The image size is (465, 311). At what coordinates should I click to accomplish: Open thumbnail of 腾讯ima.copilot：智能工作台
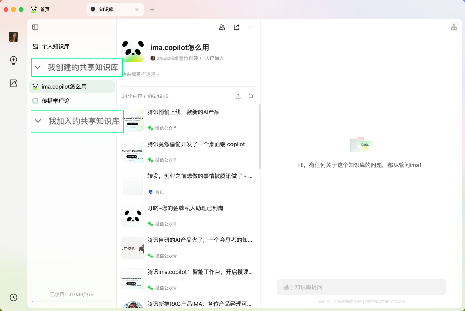tap(133, 280)
